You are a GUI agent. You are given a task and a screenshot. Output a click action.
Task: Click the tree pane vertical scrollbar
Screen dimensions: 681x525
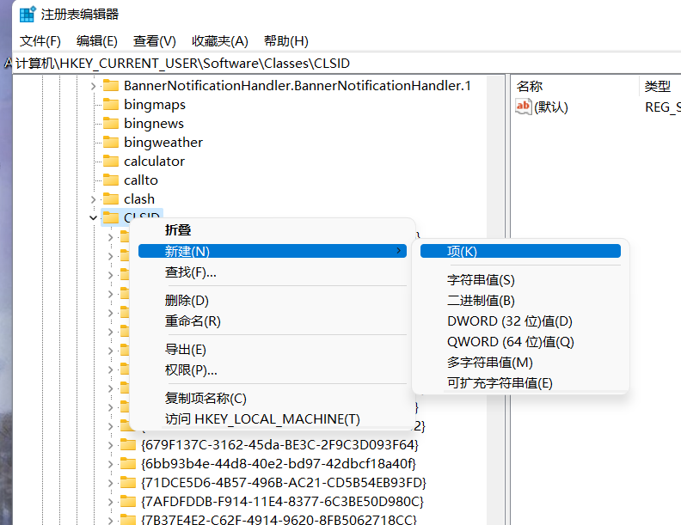(x=495, y=299)
